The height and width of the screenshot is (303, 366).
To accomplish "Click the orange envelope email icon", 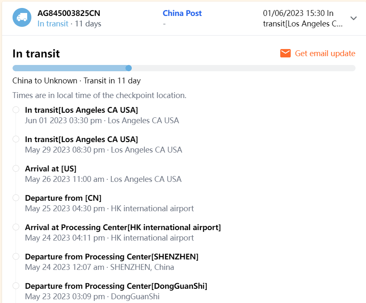I will [x=285, y=53].
